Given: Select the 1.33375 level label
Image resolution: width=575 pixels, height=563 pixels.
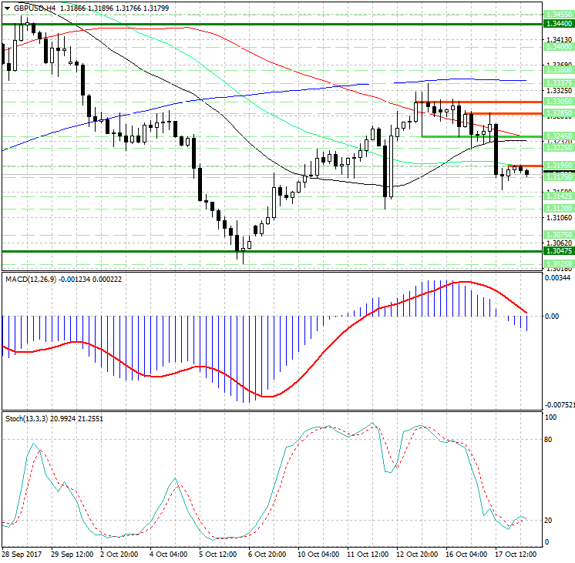Looking at the screenshot, I should click(559, 83).
